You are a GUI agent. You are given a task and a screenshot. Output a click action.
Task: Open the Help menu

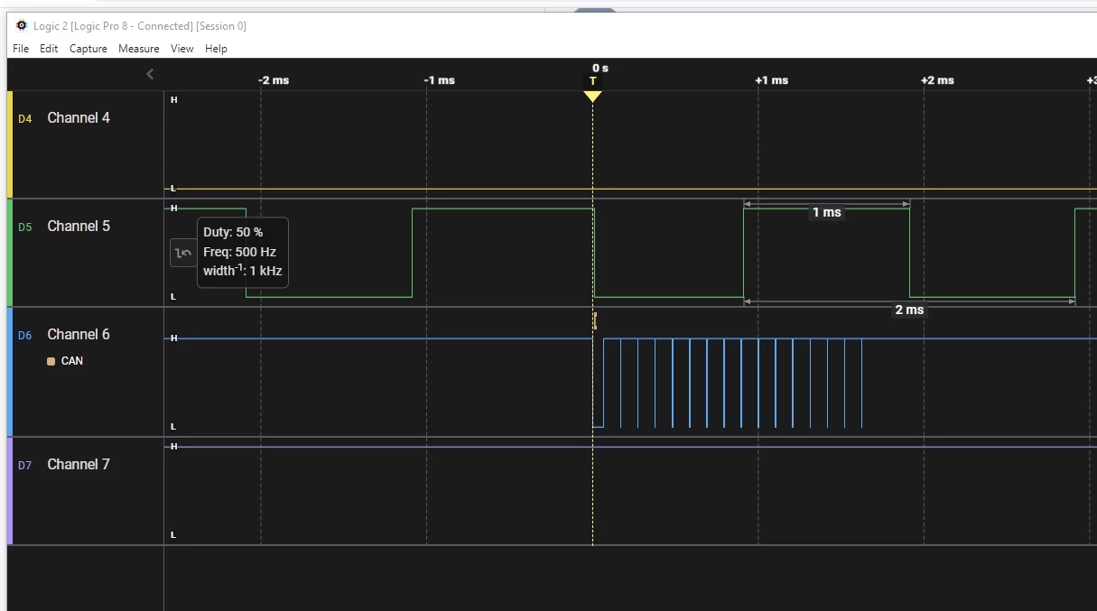click(216, 49)
